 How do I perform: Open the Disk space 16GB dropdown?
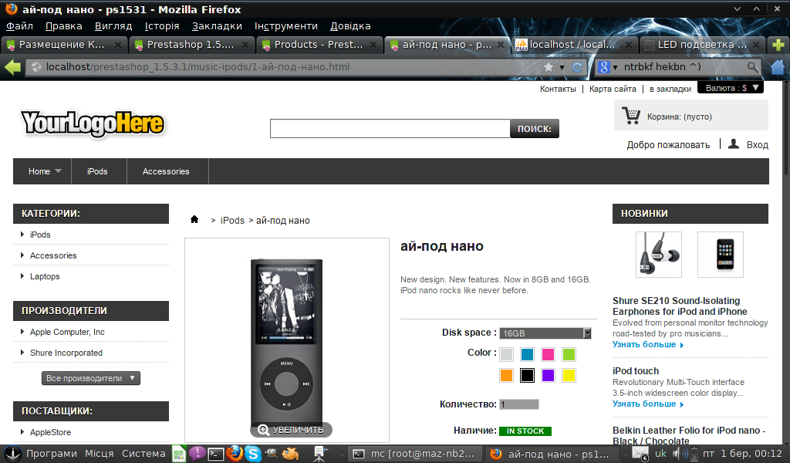(x=545, y=333)
